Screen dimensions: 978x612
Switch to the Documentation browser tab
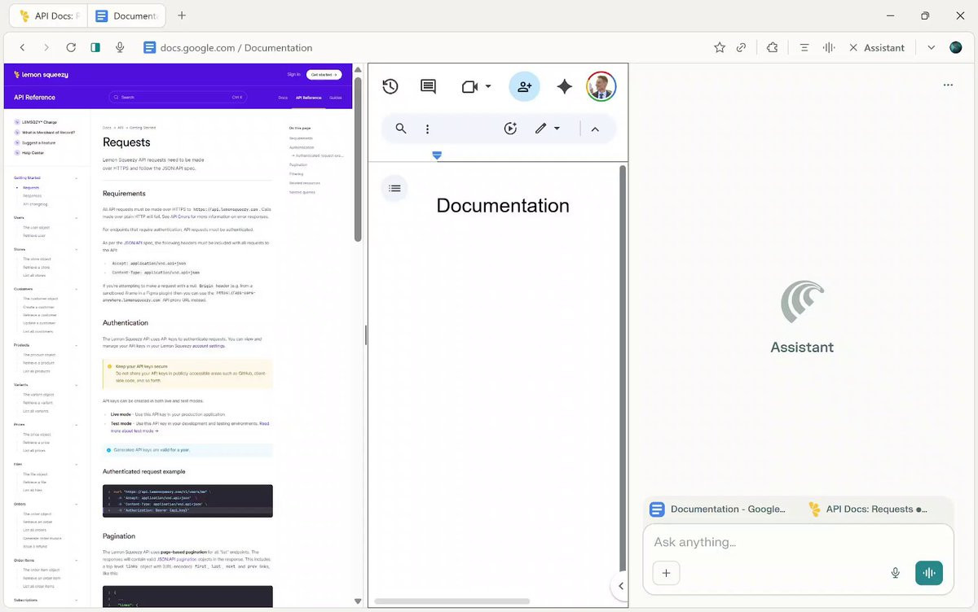click(126, 15)
